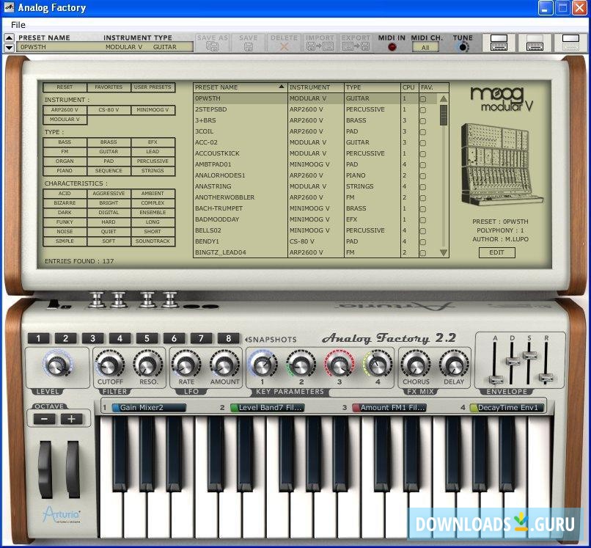The width and height of the screenshot is (591, 548).
Task: Toggle favorite for BELLS02 preset
Action: pyautogui.click(x=422, y=230)
